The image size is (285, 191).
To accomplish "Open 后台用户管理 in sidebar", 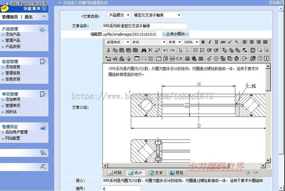I will point(16,132).
